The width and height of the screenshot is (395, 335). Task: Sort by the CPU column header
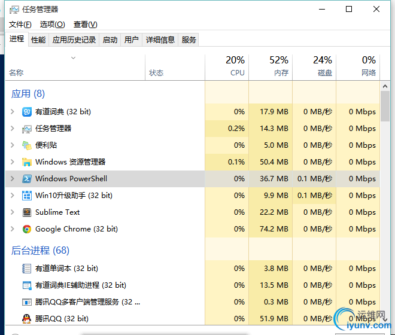pyautogui.click(x=227, y=67)
